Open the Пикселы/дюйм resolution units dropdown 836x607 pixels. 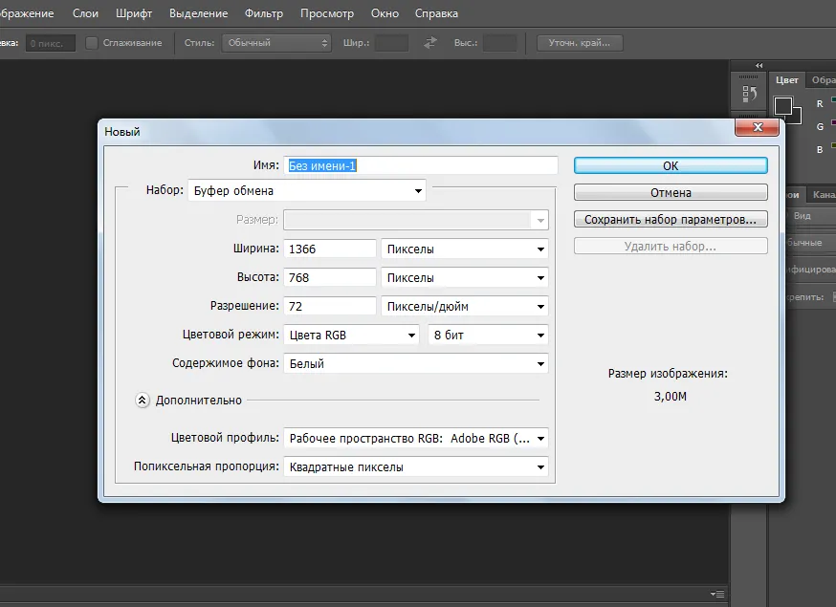[x=464, y=307]
